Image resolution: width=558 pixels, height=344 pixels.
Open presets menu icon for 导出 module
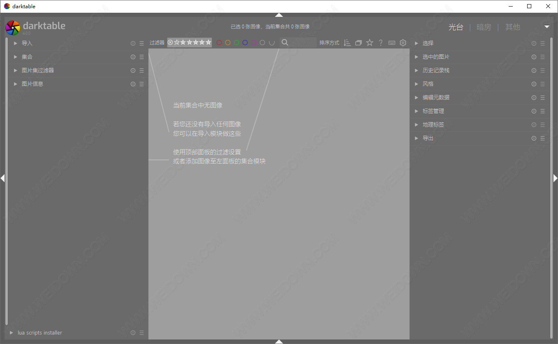click(x=542, y=138)
